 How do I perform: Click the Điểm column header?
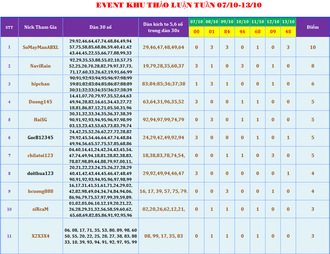[312, 27]
